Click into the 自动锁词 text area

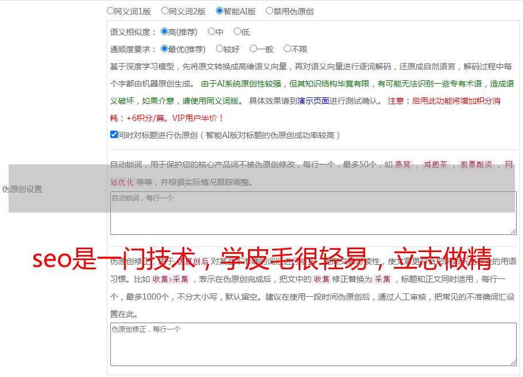point(313,213)
